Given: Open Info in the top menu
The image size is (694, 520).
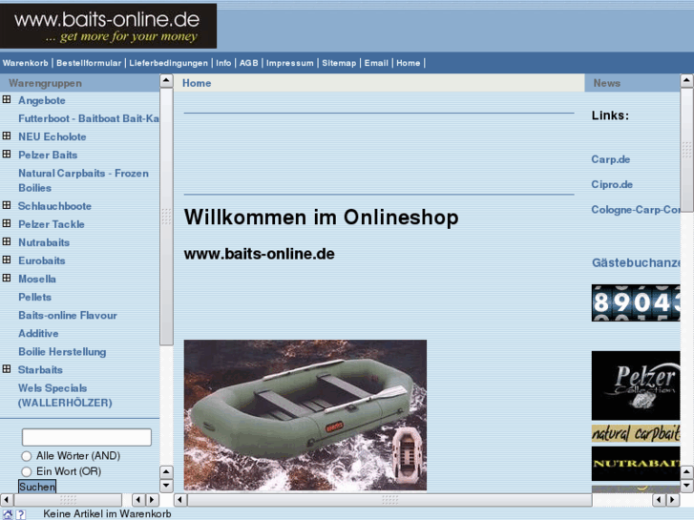Looking at the screenshot, I should pos(223,63).
